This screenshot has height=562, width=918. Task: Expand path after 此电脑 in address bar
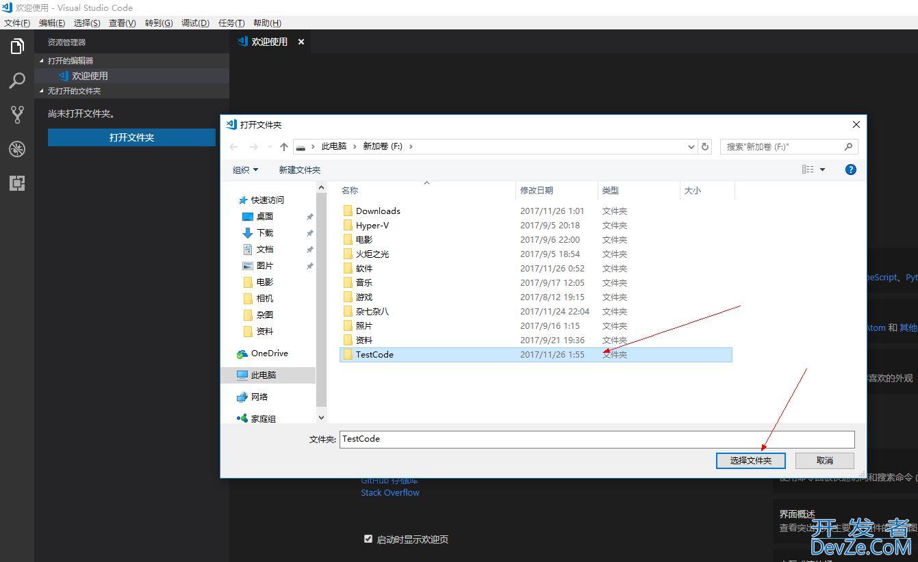(355, 146)
